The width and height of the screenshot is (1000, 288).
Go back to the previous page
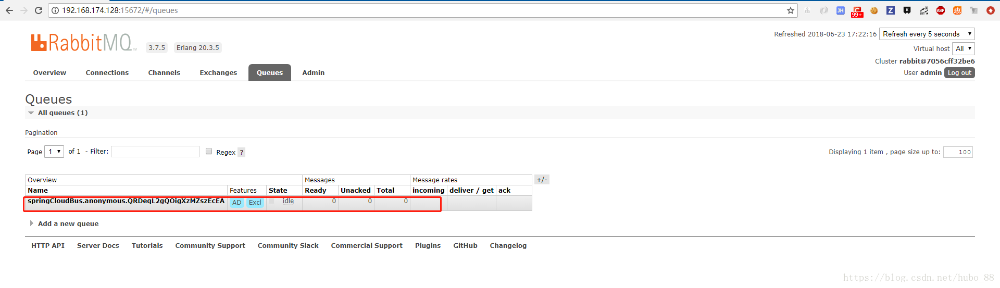click(x=9, y=10)
